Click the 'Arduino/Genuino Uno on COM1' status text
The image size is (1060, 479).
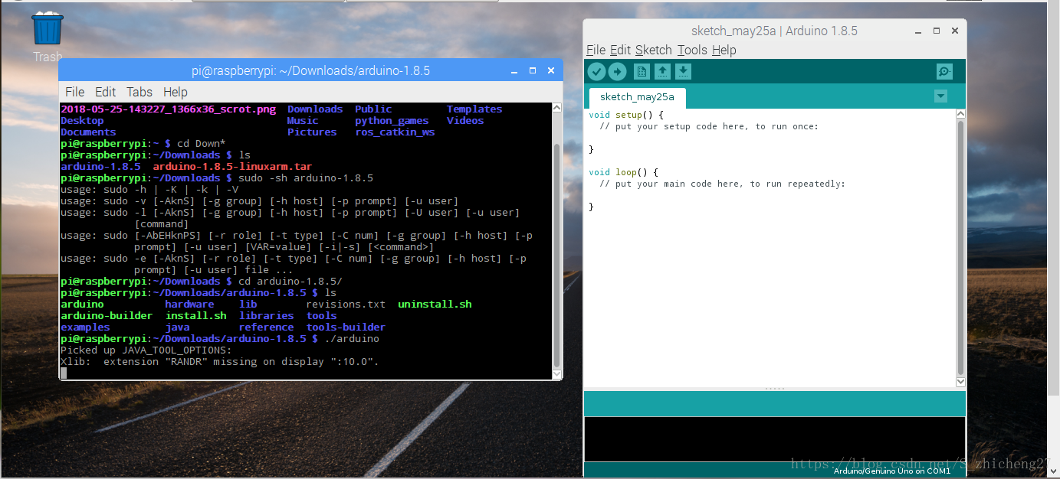(892, 471)
